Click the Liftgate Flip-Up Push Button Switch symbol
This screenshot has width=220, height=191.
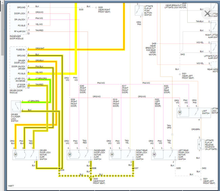click(139, 10)
